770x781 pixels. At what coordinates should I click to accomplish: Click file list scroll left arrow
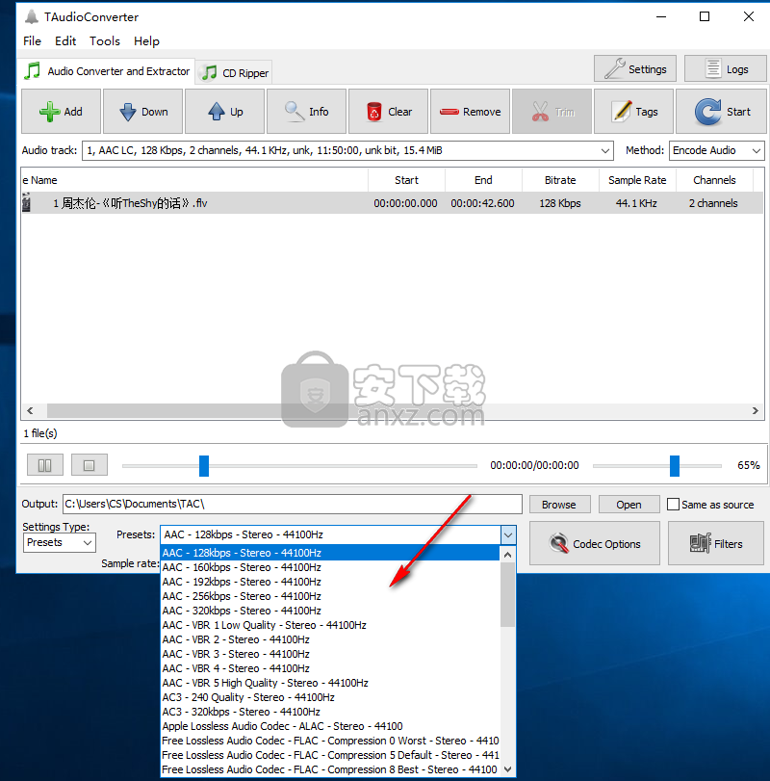coord(30,410)
